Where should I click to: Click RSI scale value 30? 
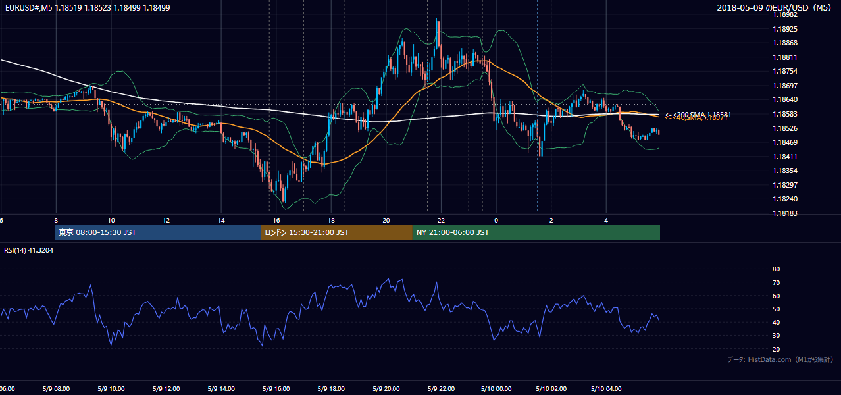tap(776, 336)
